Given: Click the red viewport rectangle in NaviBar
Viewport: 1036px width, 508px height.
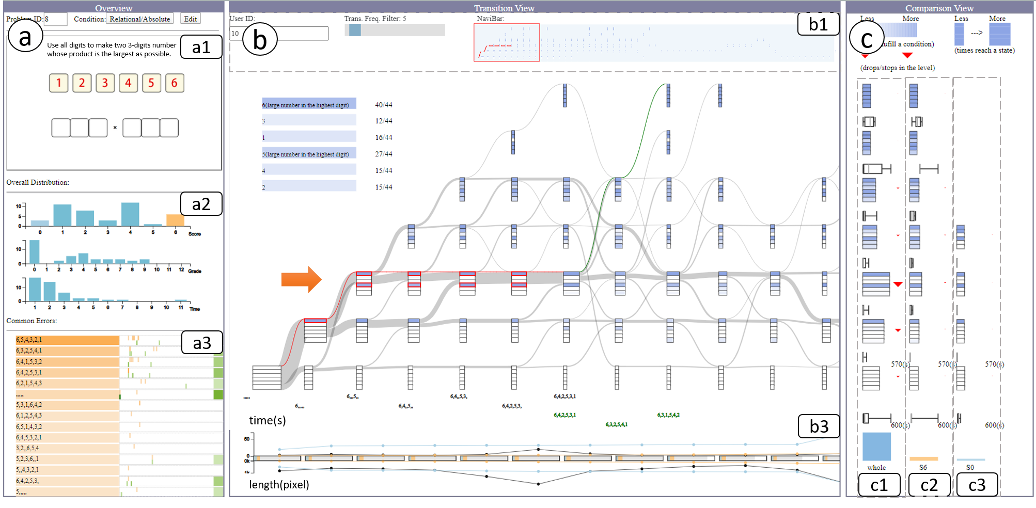Looking at the screenshot, I should (x=507, y=42).
